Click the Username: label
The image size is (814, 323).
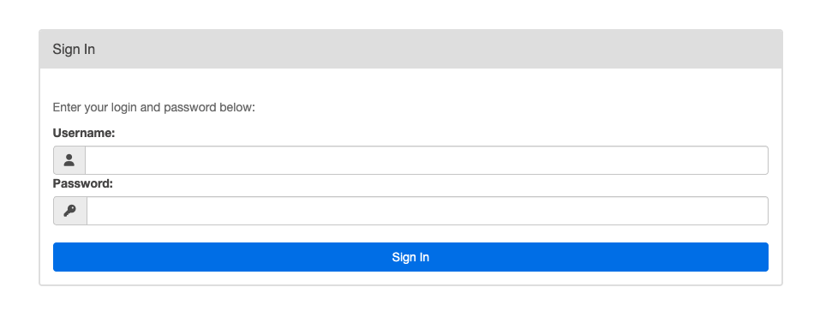(x=84, y=133)
